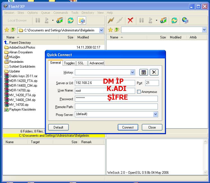Click the red X Abort icon
The height and width of the screenshot is (183, 210).
(x=130, y=20)
